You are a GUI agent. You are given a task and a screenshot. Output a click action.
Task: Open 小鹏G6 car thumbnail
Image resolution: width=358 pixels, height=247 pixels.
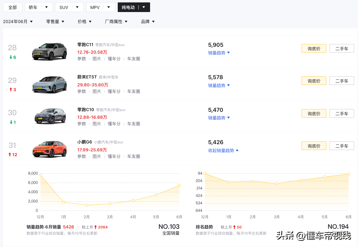50,149
